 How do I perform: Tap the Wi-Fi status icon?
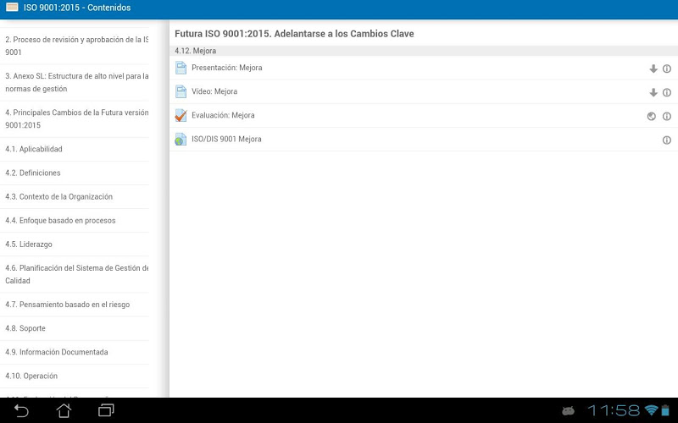(x=650, y=410)
